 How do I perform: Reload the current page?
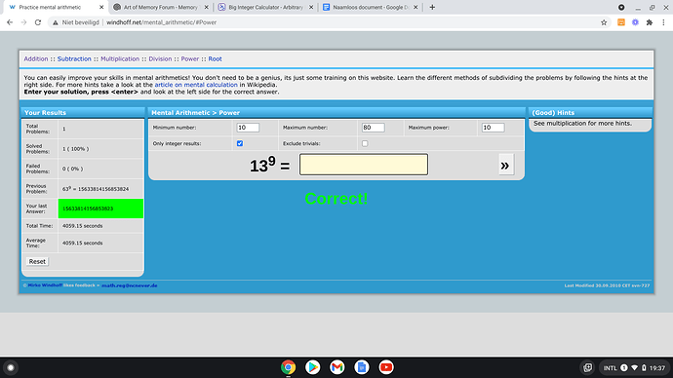click(38, 22)
